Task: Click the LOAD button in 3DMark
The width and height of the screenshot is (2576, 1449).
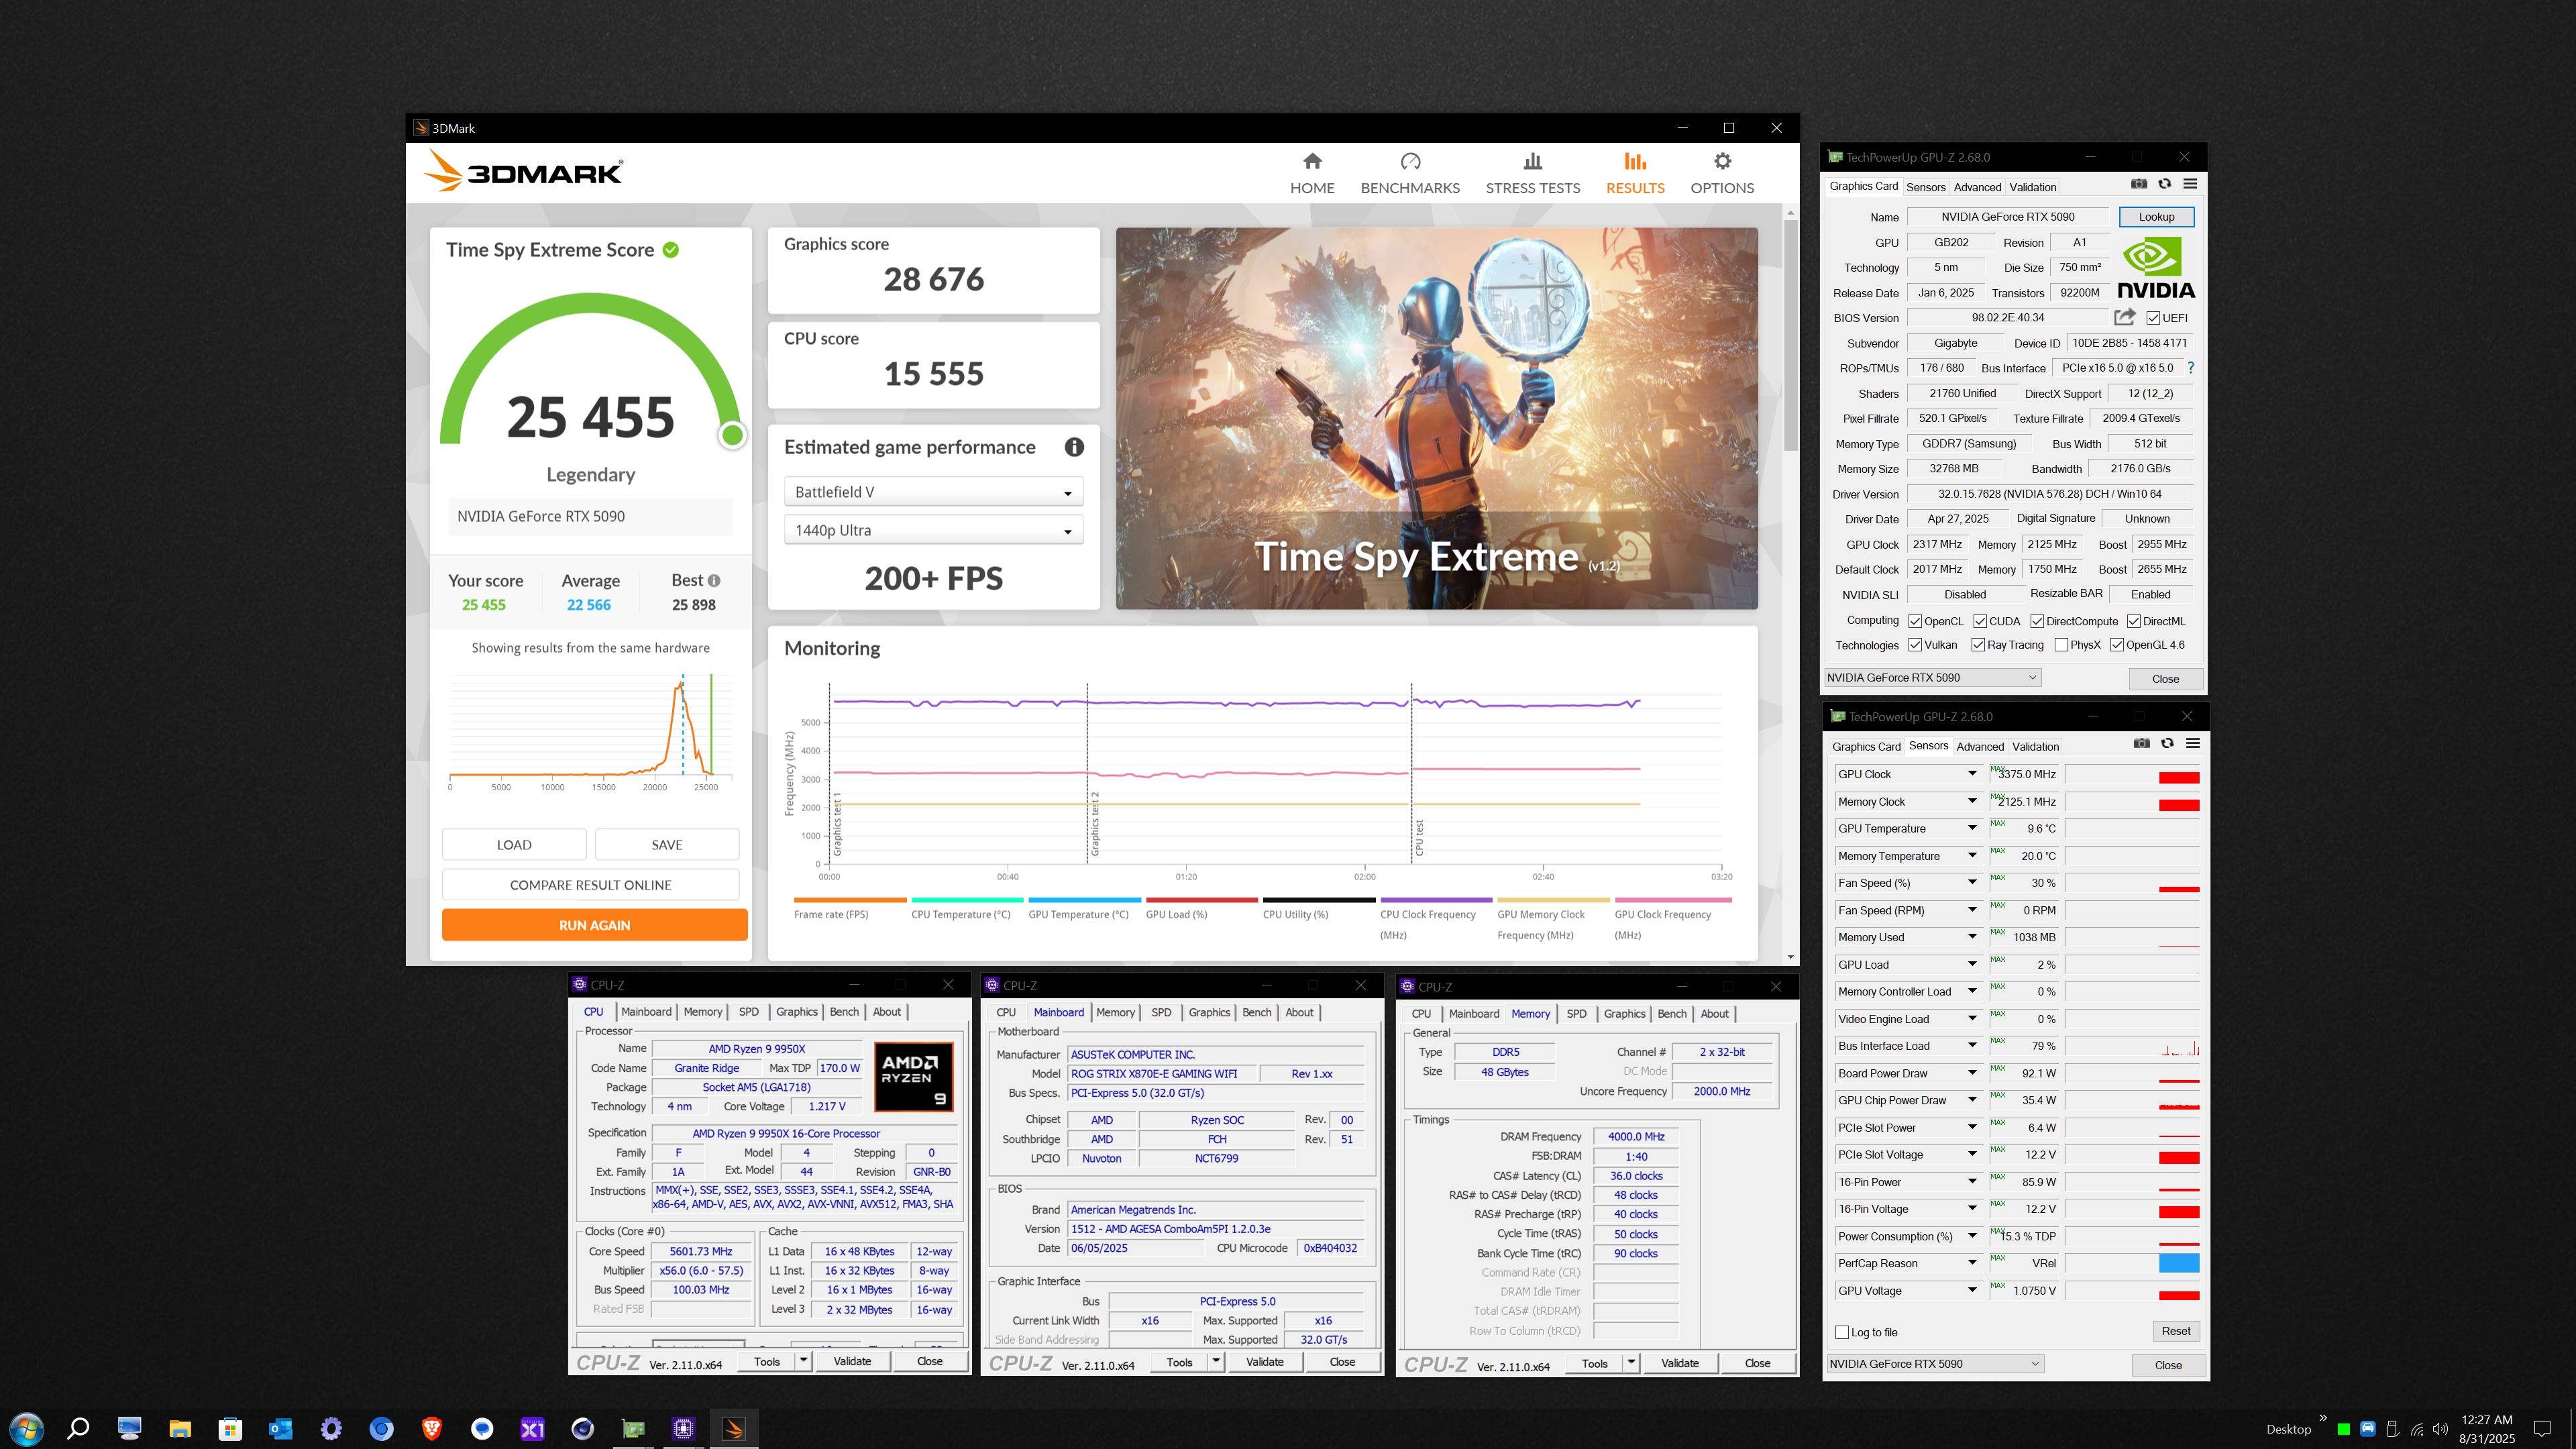Action: point(514,845)
